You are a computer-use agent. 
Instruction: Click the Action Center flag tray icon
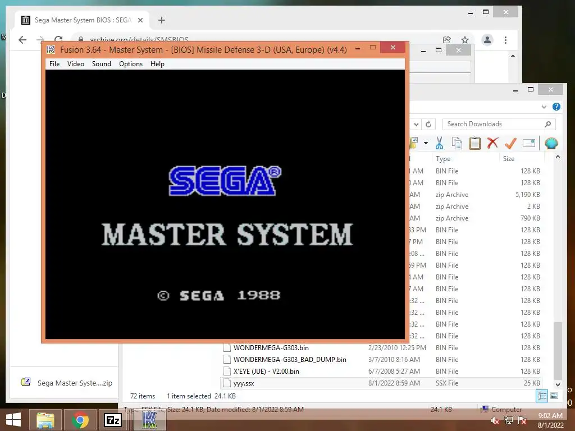click(x=522, y=420)
